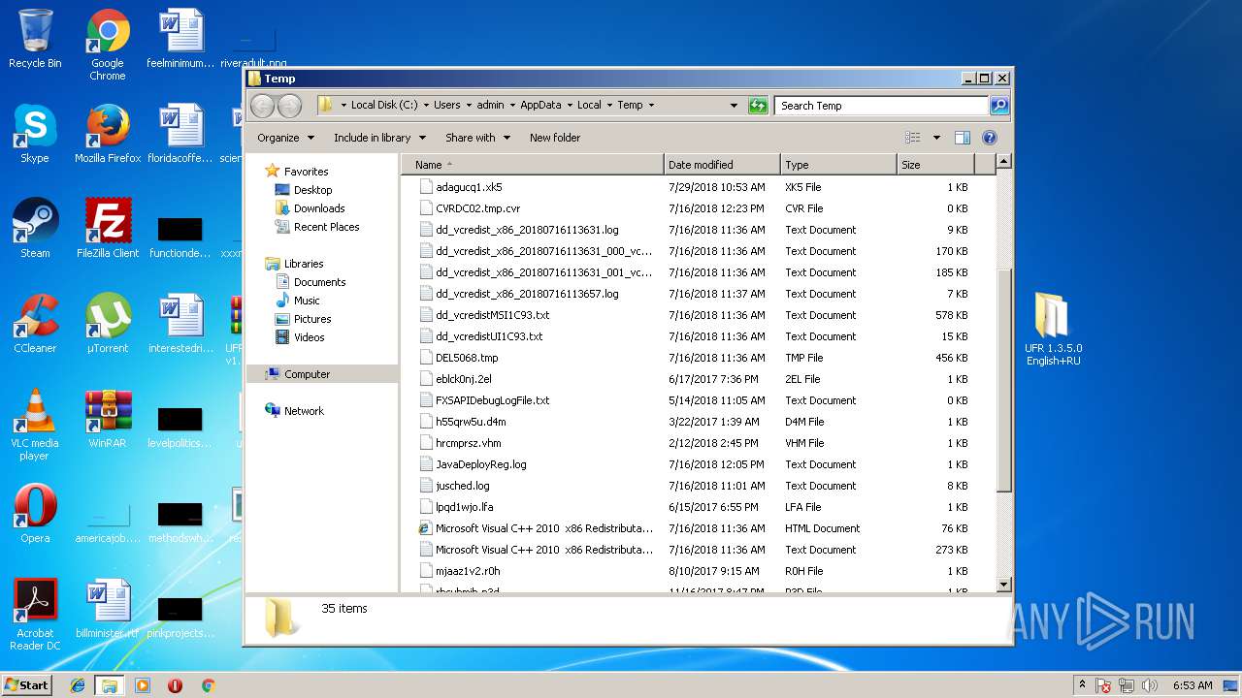The image size is (1242, 698).
Task: Sort files by the Size column header
Action: click(x=936, y=165)
